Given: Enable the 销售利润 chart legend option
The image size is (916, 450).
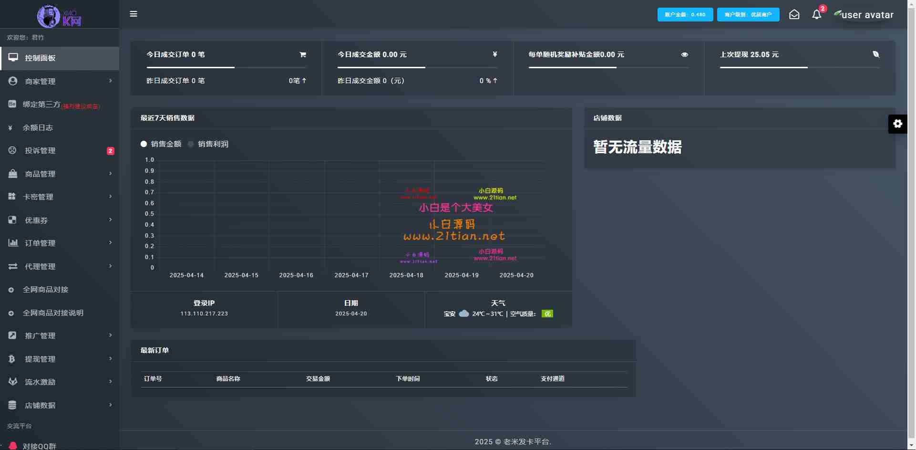Looking at the screenshot, I should [x=209, y=144].
